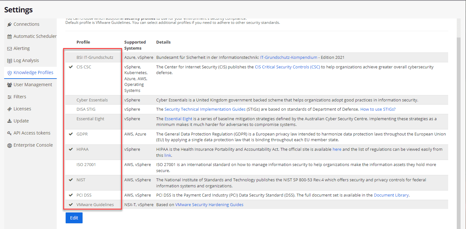Click the Connections plug icon
The image size is (466, 229).
(10, 24)
